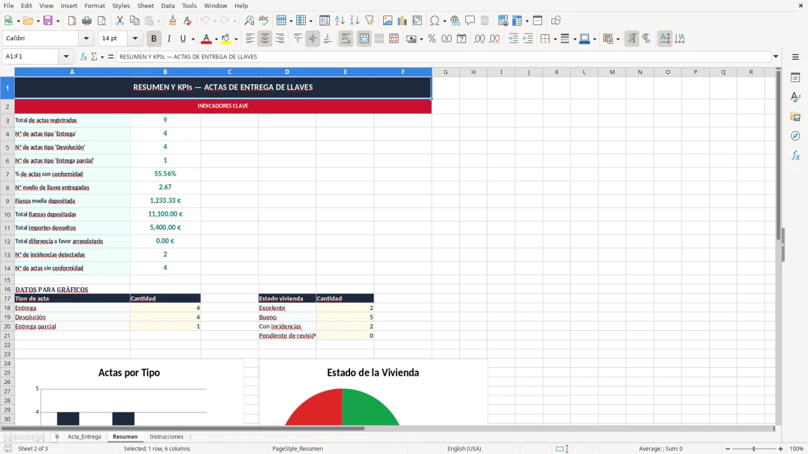Apply the red font color

pos(207,39)
